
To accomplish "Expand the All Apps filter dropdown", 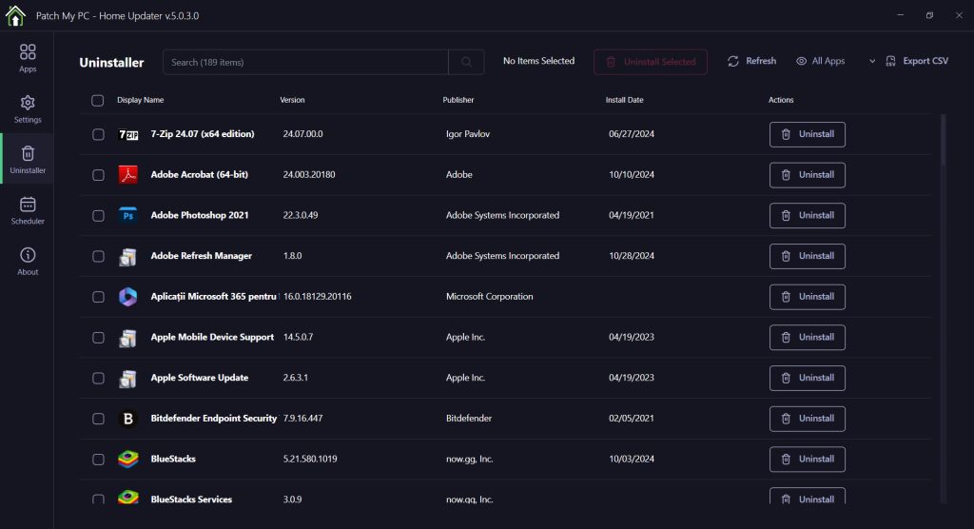I will 872,61.
